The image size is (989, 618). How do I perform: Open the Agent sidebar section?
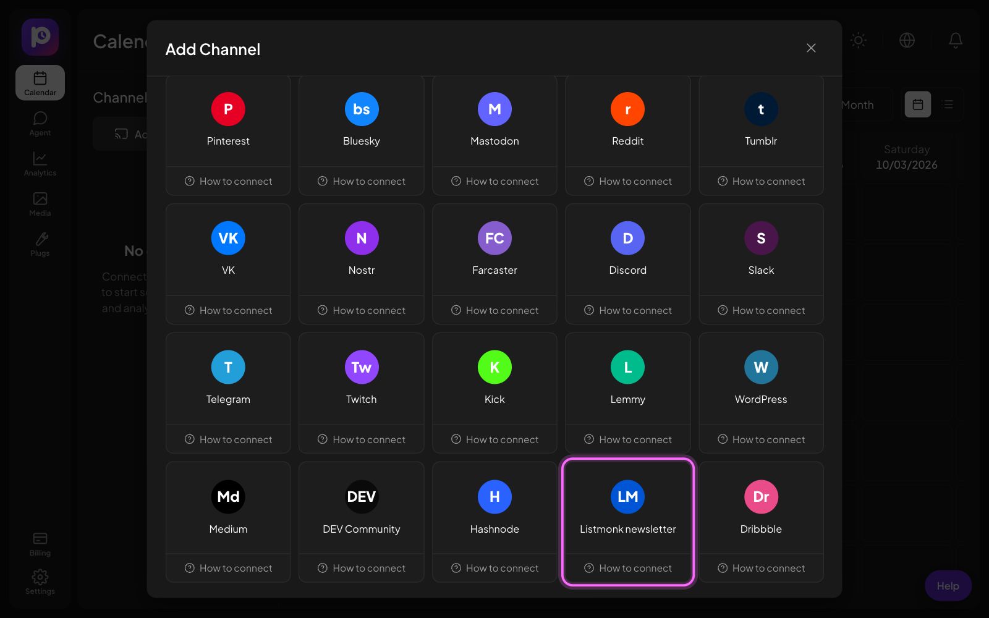[40, 124]
